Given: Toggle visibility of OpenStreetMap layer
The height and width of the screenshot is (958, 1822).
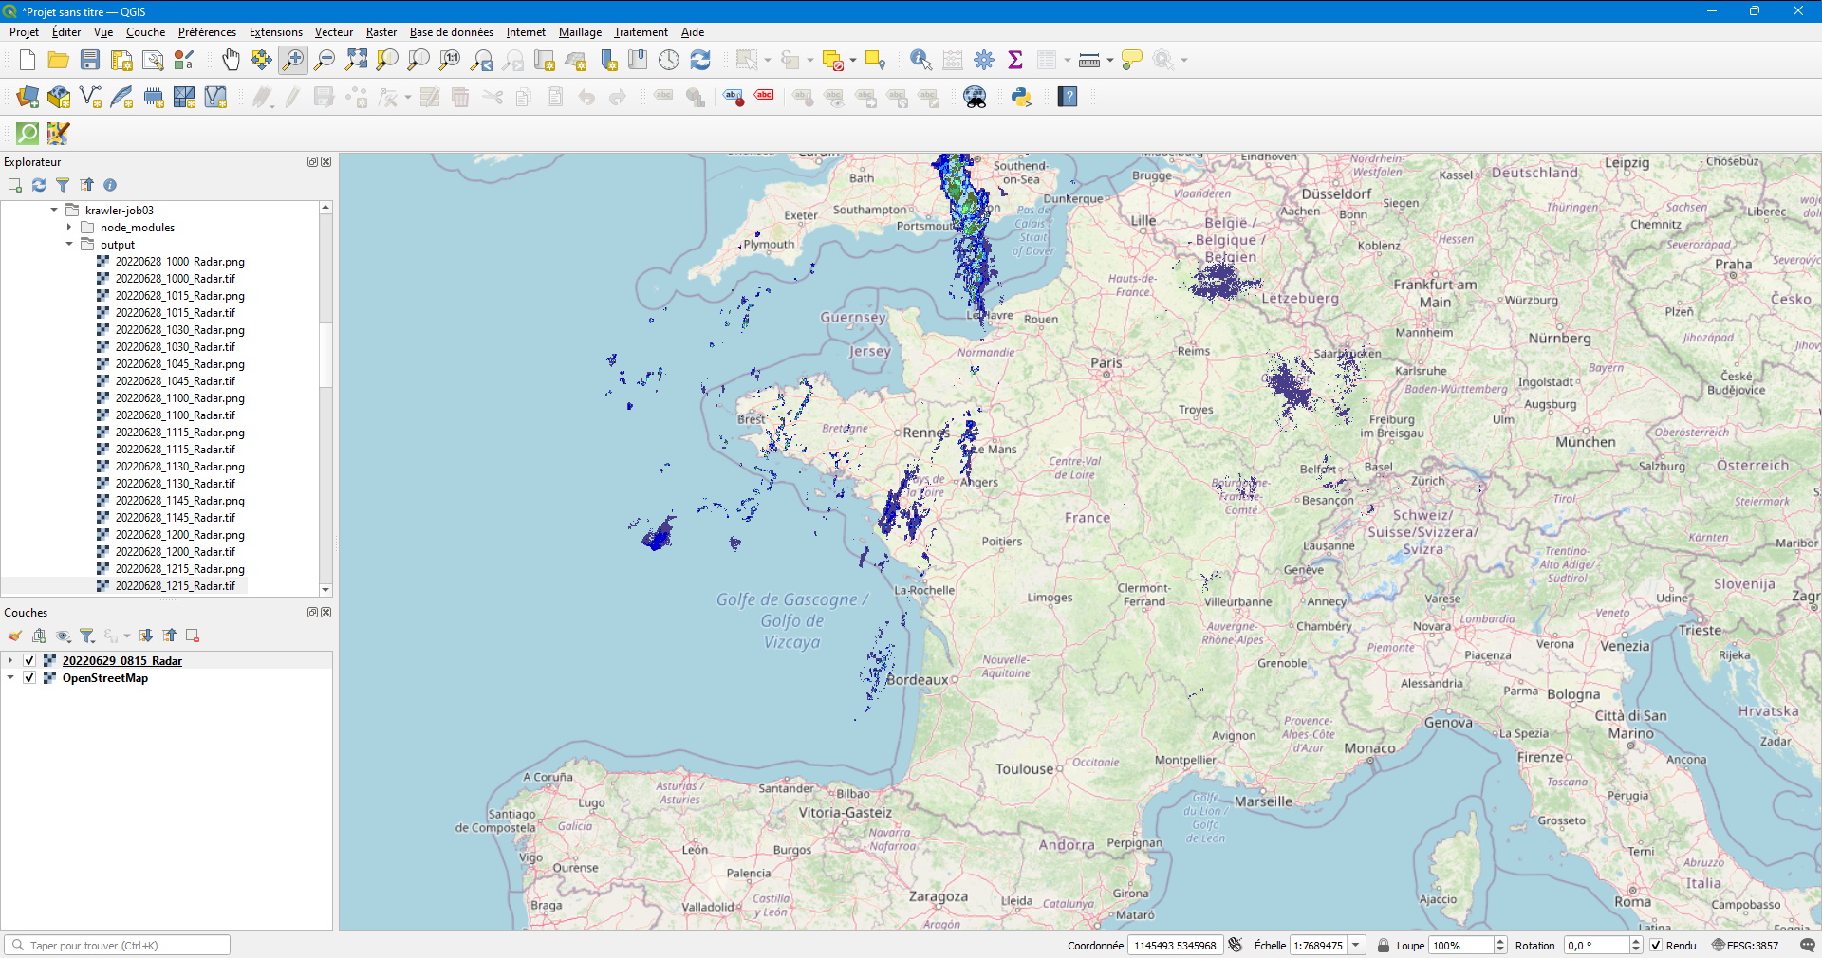Looking at the screenshot, I should point(29,677).
